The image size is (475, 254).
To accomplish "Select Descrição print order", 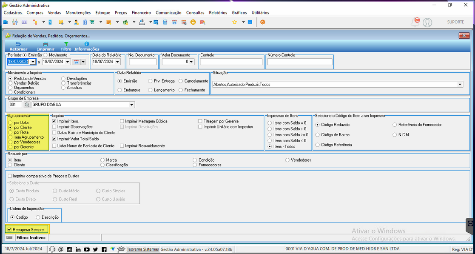I will pos(38,217).
